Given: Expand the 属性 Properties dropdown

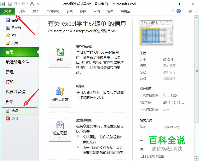Looking at the screenshot, I should coord(144,53).
